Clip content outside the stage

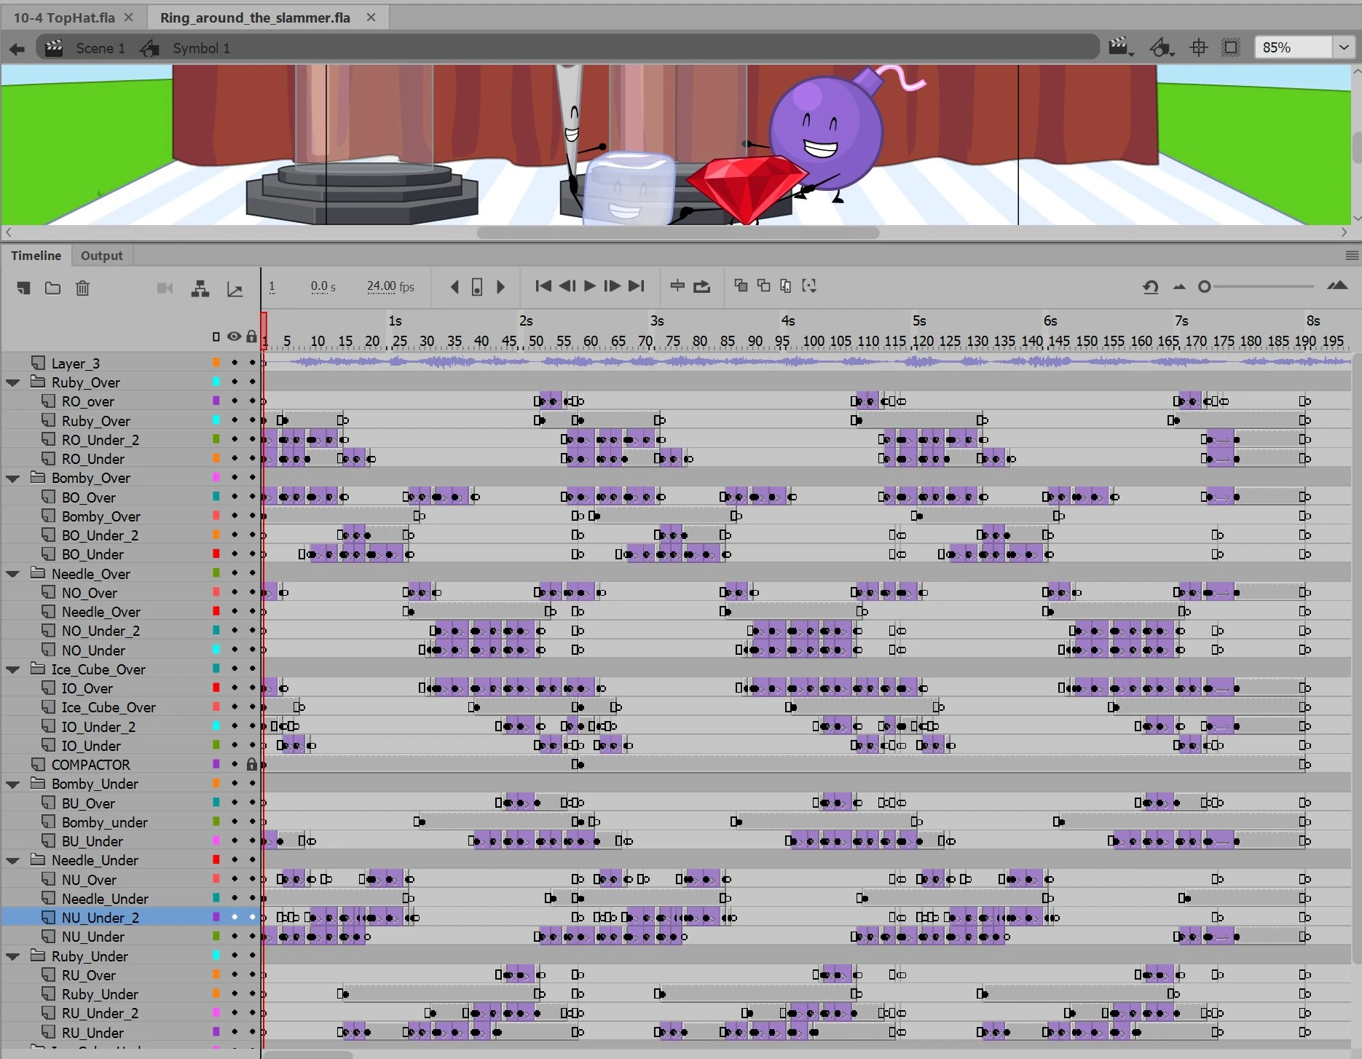tap(1231, 48)
